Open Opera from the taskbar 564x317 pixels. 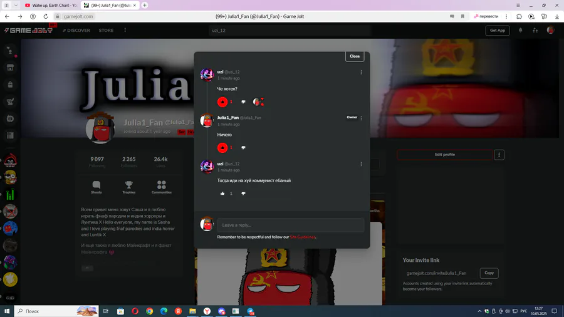point(135,311)
